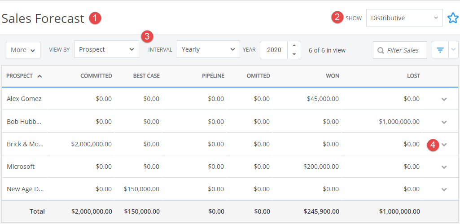Click the Total row label
This screenshot has height=224, width=460.
point(37,211)
